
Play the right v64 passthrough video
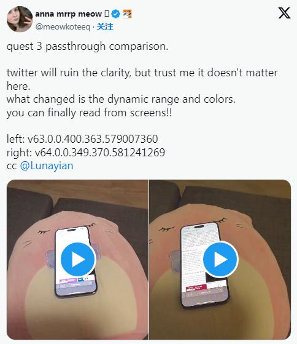[220, 259]
